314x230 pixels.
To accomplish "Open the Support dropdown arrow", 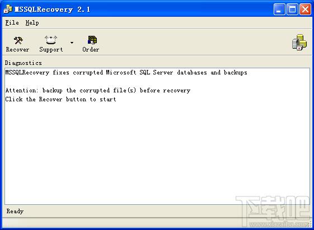I will [72, 43].
